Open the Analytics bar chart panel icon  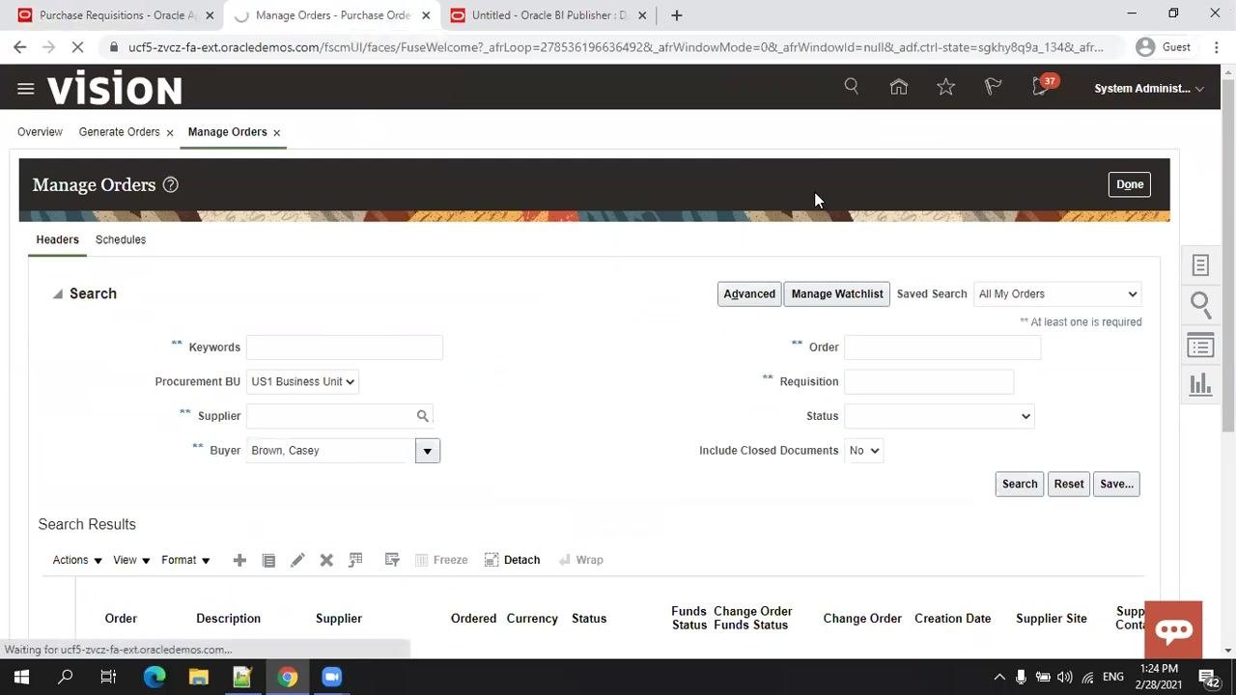point(1200,384)
